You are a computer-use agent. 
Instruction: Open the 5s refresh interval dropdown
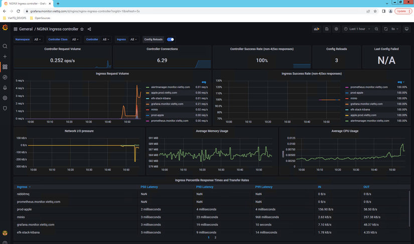395,29
